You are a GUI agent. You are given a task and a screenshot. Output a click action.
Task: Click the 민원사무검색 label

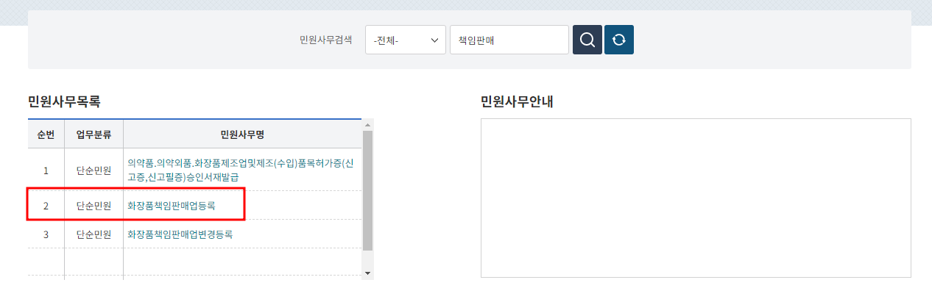[x=325, y=40]
